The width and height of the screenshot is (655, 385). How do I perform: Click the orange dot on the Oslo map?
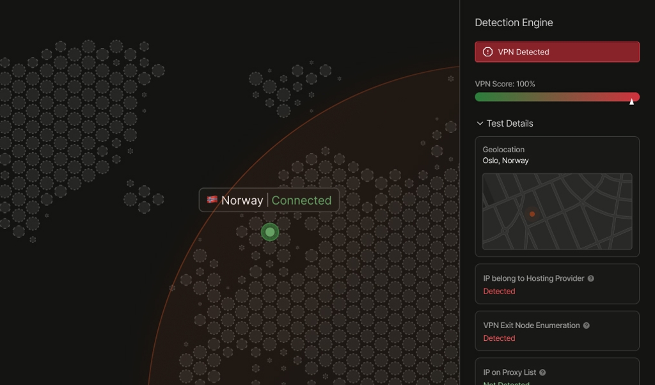click(531, 214)
